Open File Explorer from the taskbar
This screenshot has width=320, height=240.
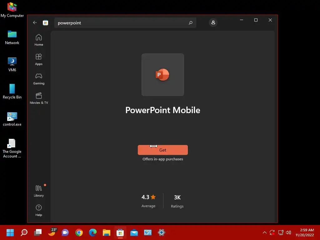pos(106,232)
